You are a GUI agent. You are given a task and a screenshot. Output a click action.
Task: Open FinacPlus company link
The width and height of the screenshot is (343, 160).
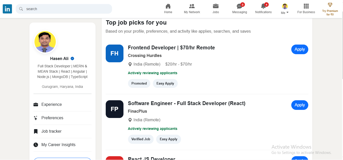(137, 111)
